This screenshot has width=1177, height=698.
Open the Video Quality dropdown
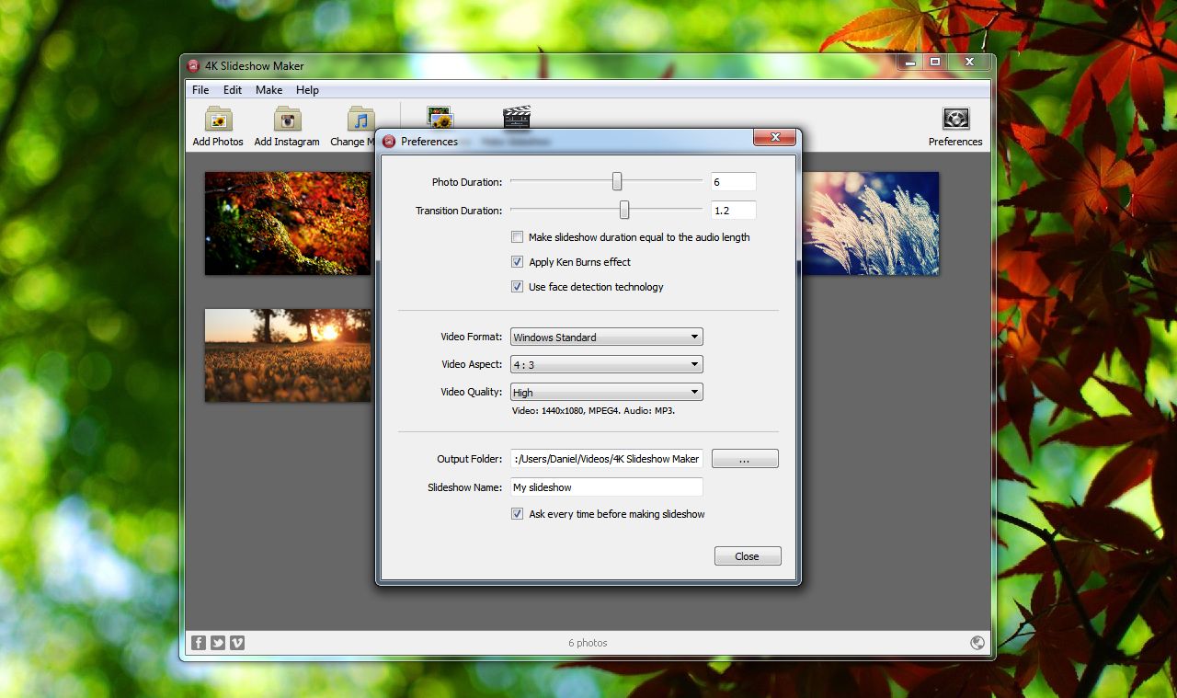tap(607, 392)
